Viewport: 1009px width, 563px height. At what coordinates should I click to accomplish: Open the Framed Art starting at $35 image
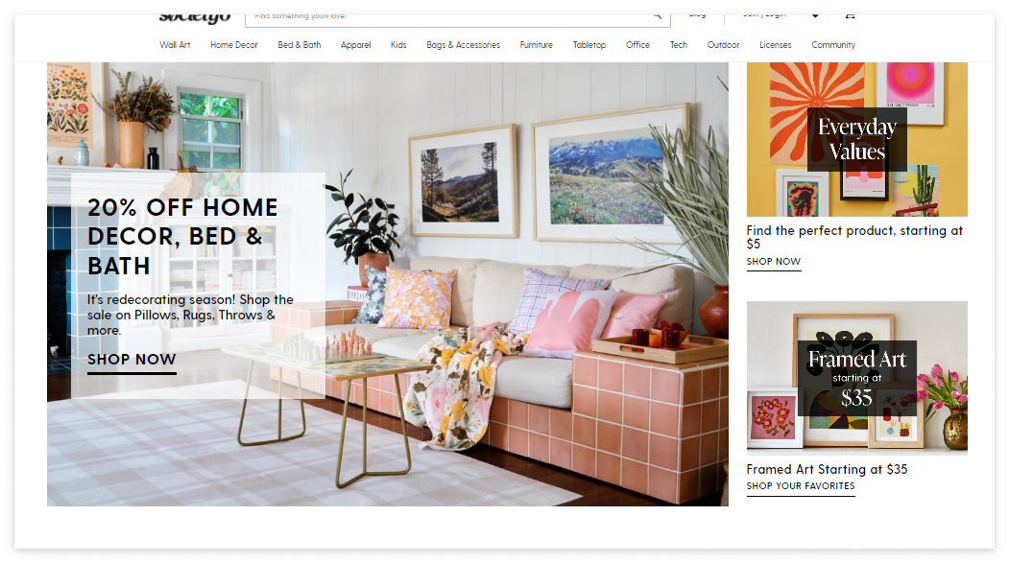point(857,378)
